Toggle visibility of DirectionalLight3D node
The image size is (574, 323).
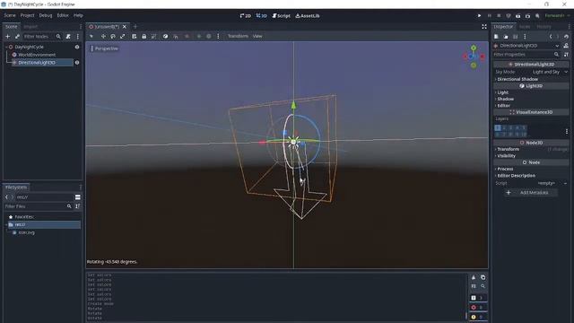[x=77, y=63]
